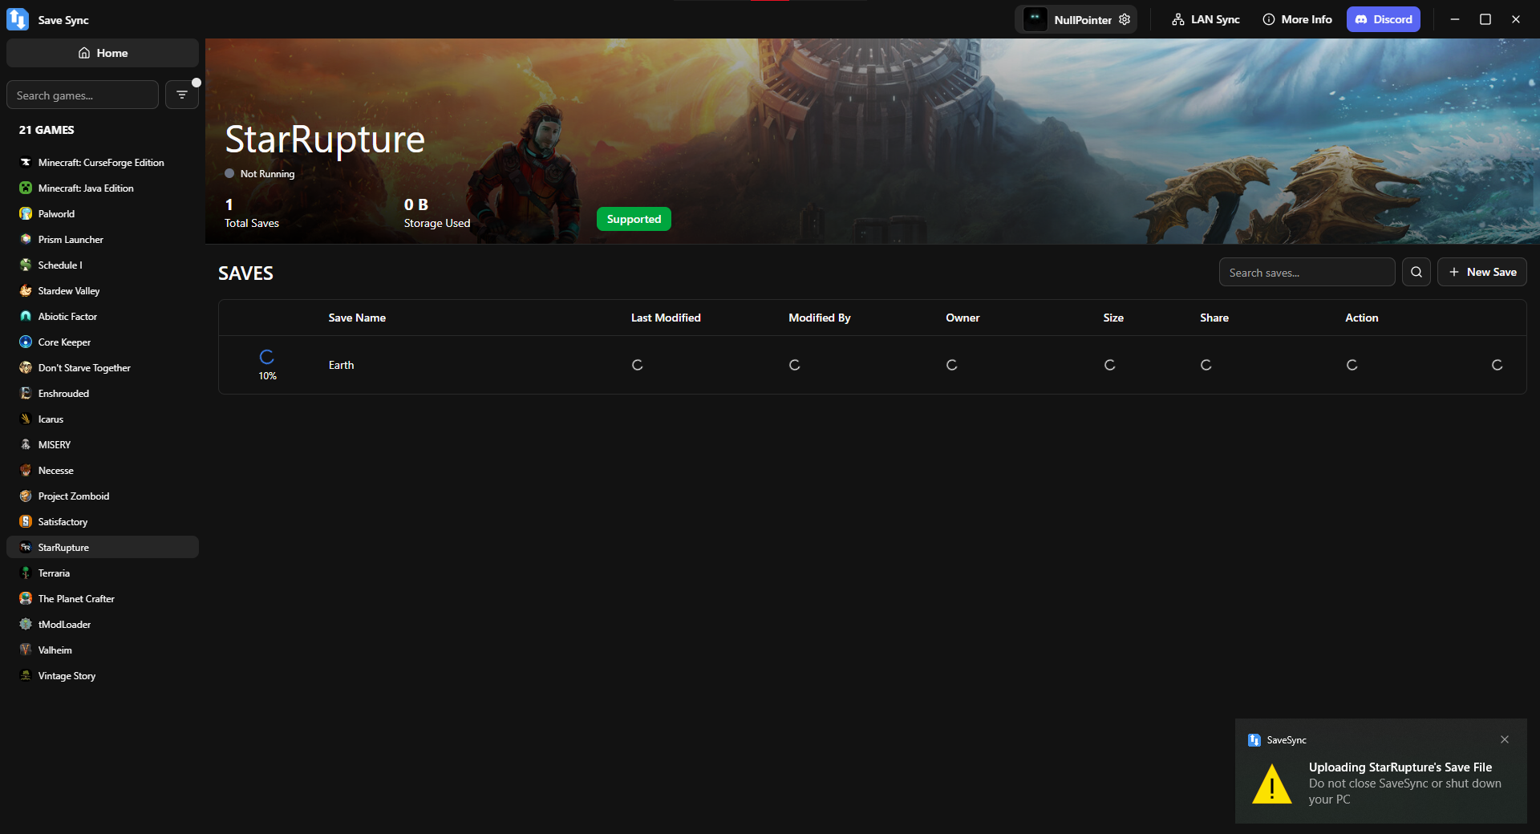
Task: Create a New Save
Action: pos(1482,272)
